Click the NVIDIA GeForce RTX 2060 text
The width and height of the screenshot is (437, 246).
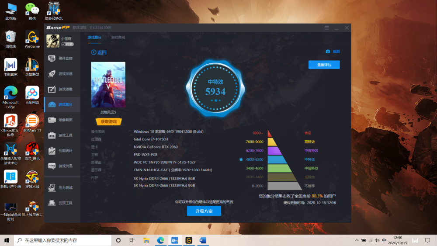coord(156,147)
